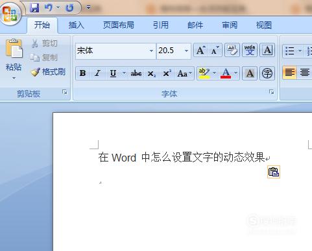
Task: Save document via quick access floppy icon
Action: [x=34, y=8]
